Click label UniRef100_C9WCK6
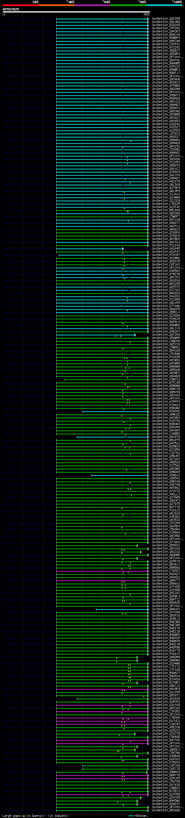 coord(166,341)
